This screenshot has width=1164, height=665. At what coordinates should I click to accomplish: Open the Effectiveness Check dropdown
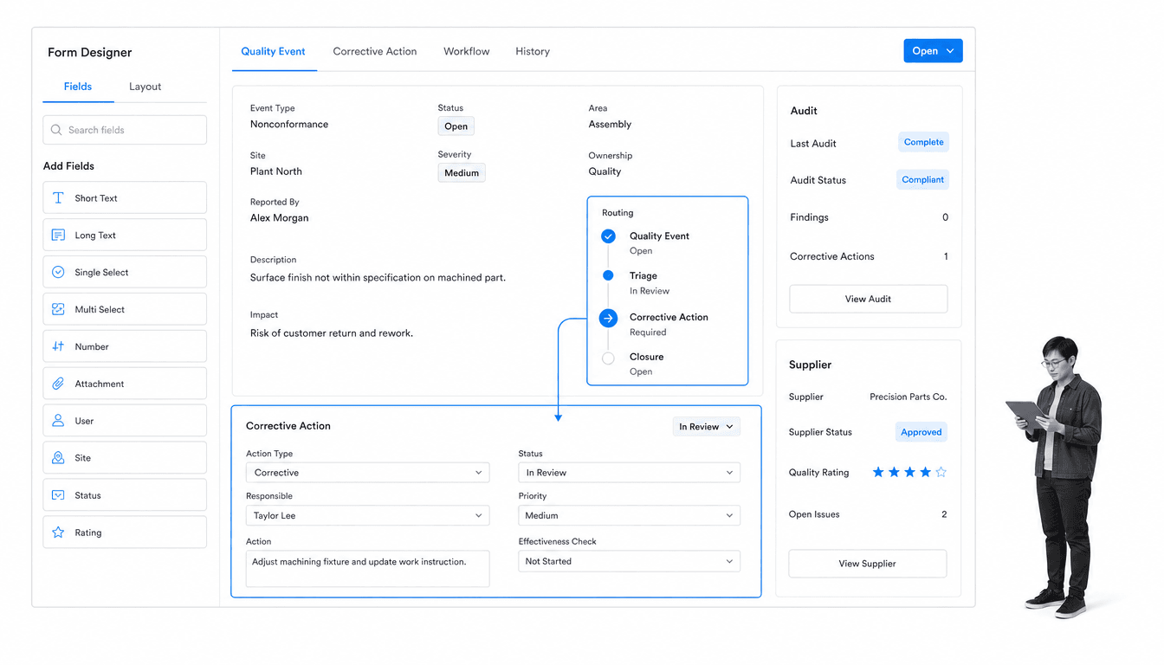pyautogui.click(x=630, y=561)
